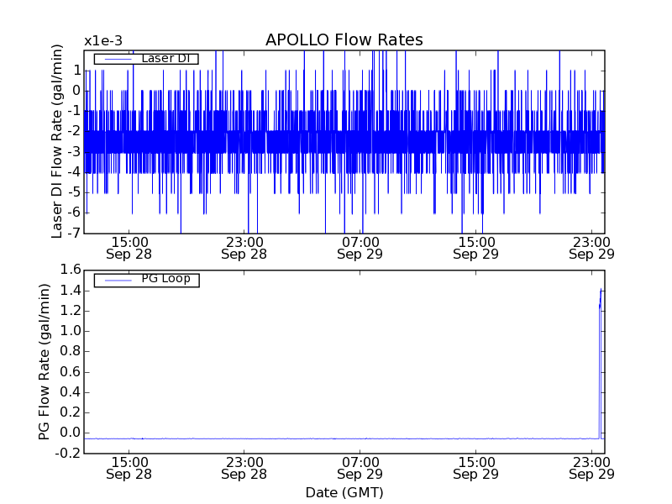
Task: Click the 0.6 tick on PG axis
Action: click(x=71, y=371)
